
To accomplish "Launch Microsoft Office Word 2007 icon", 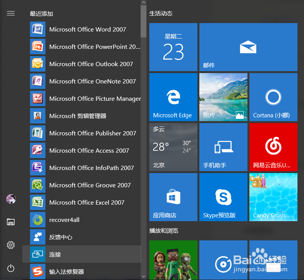I will pos(38,29).
